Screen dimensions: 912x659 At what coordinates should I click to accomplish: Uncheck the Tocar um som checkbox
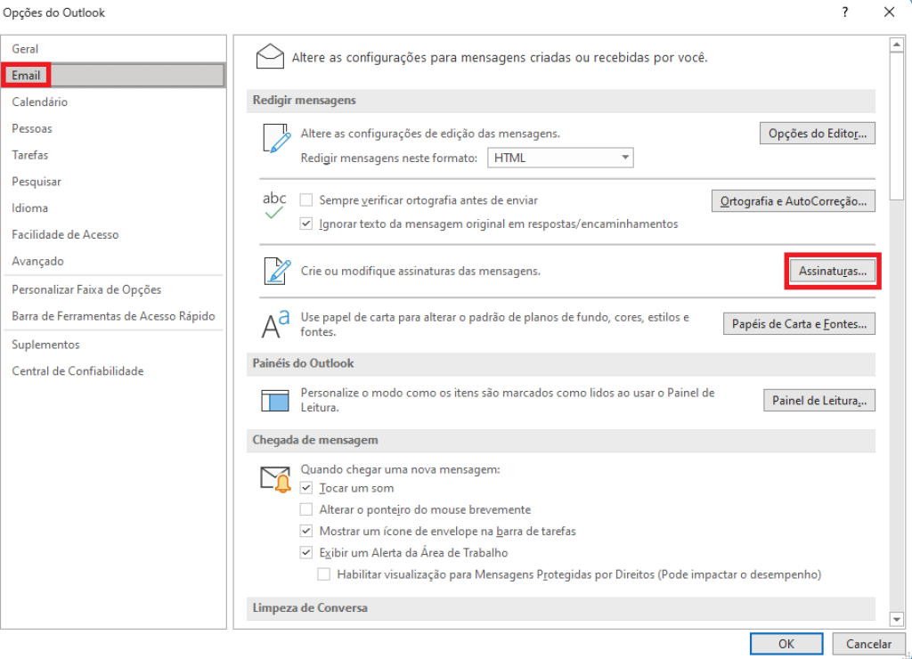click(x=306, y=487)
